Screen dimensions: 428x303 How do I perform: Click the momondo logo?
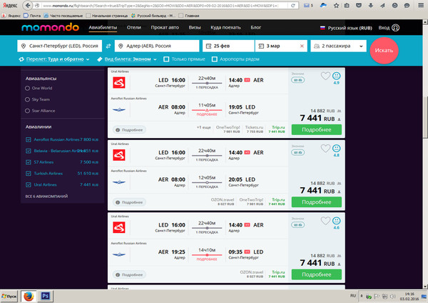(50, 27)
